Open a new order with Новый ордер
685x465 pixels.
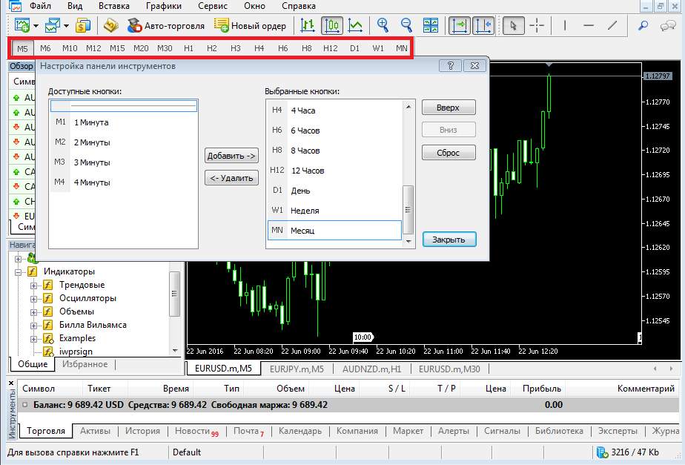250,26
